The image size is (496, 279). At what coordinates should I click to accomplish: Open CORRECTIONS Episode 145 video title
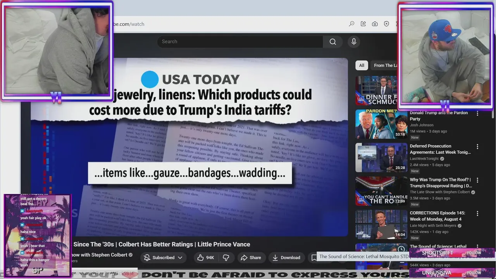(437, 216)
